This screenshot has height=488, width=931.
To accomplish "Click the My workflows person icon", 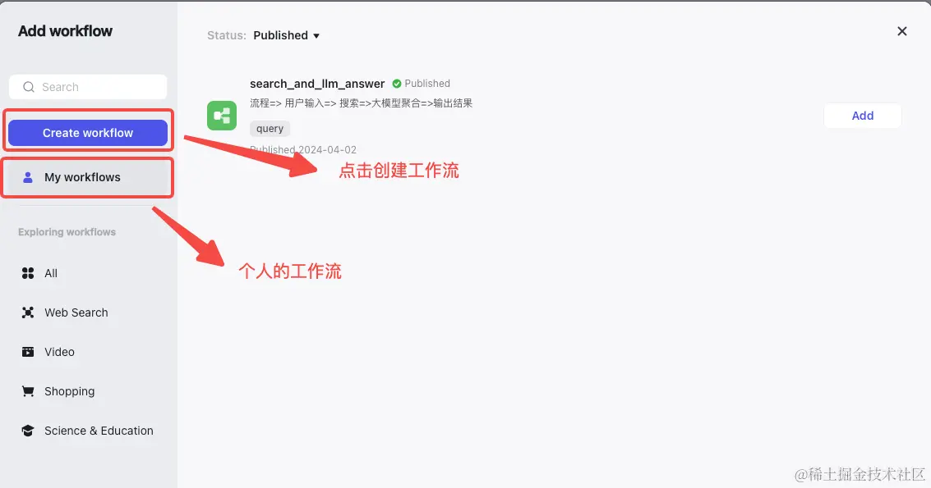I will pos(29,176).
